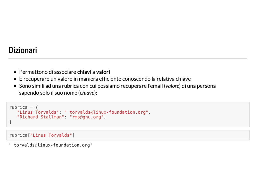
Task: Click "Linus Torvalds" string inside lookup cell
Action: coord(51,135)
